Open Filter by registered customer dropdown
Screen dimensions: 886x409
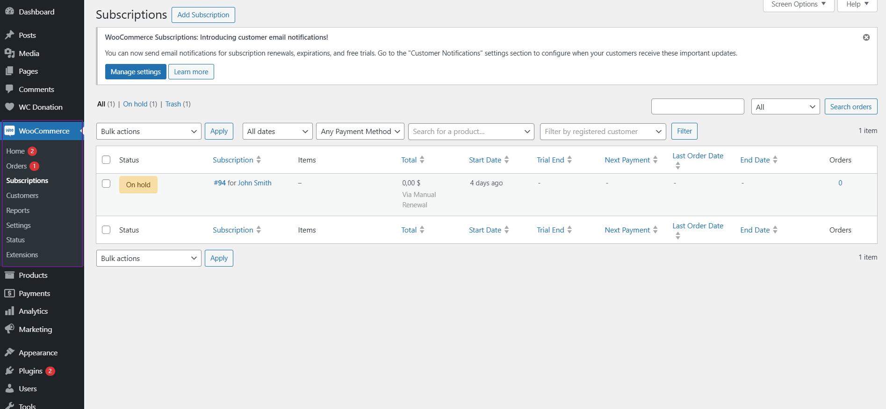[603, 131]
